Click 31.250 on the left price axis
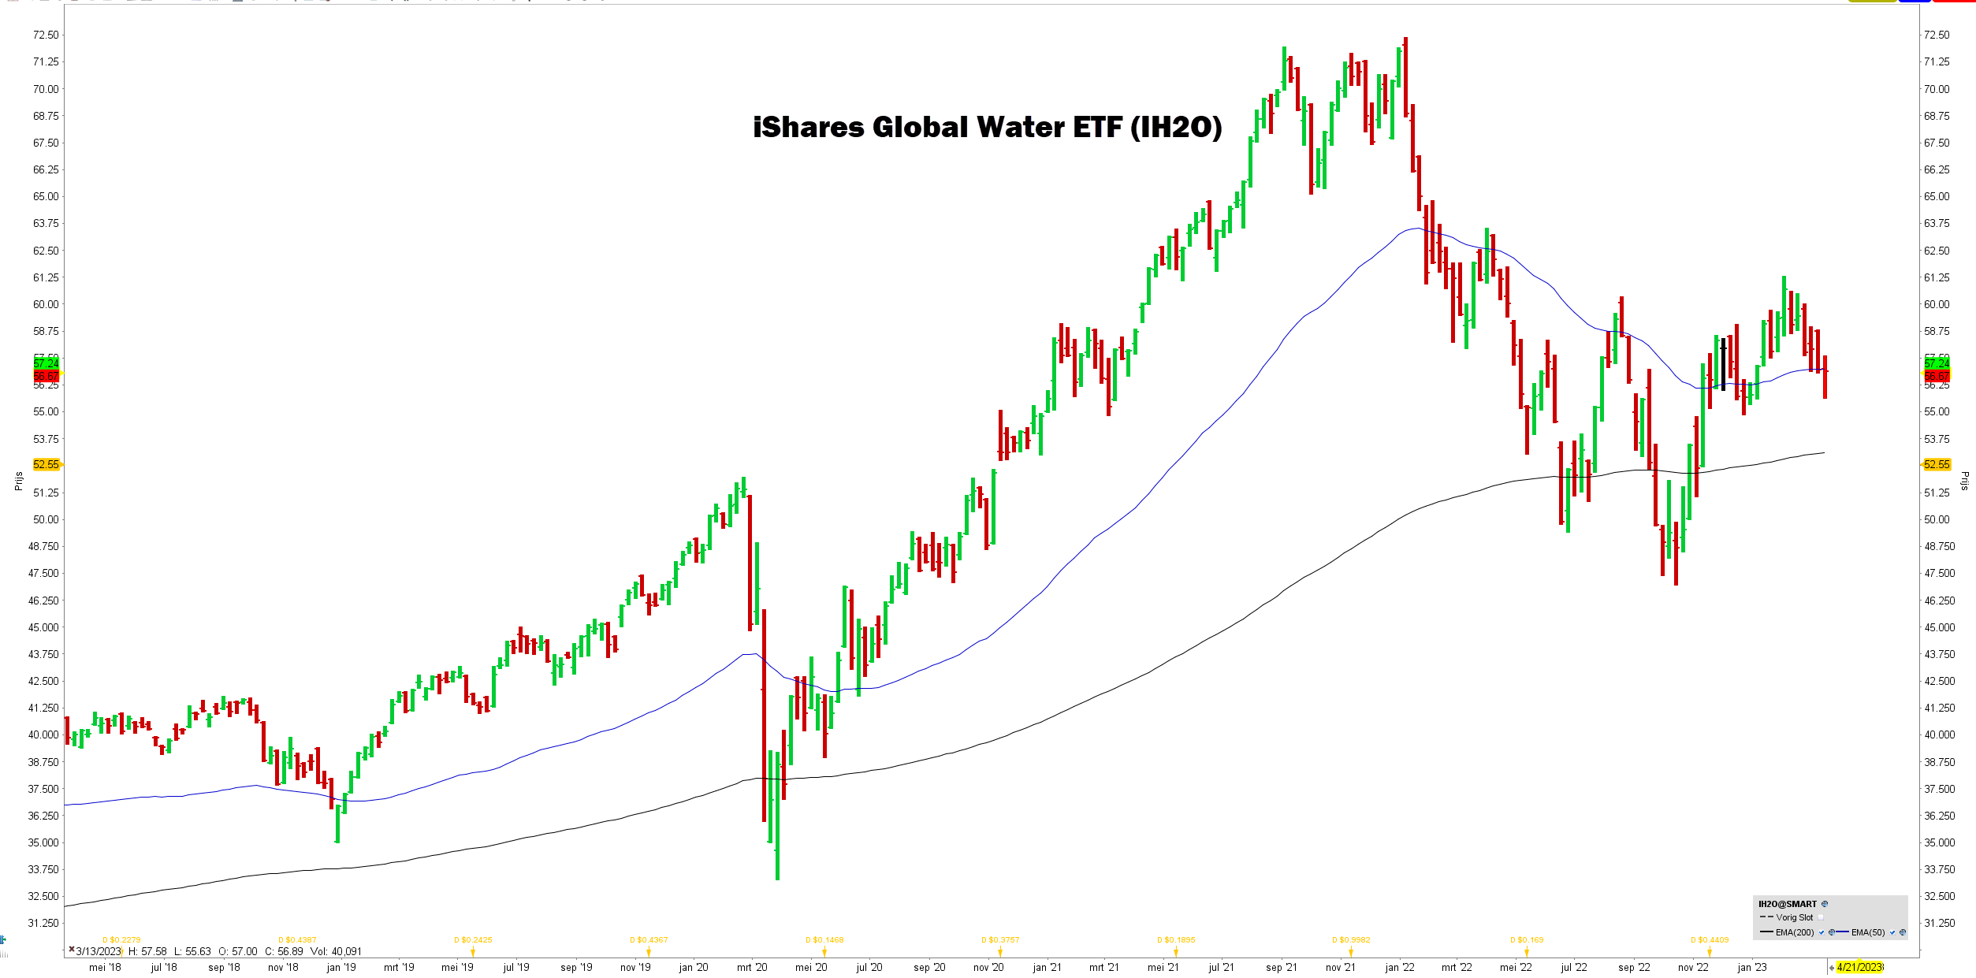Image resolution: width=1976 pixels, height=978 pixels. [43, 923]
